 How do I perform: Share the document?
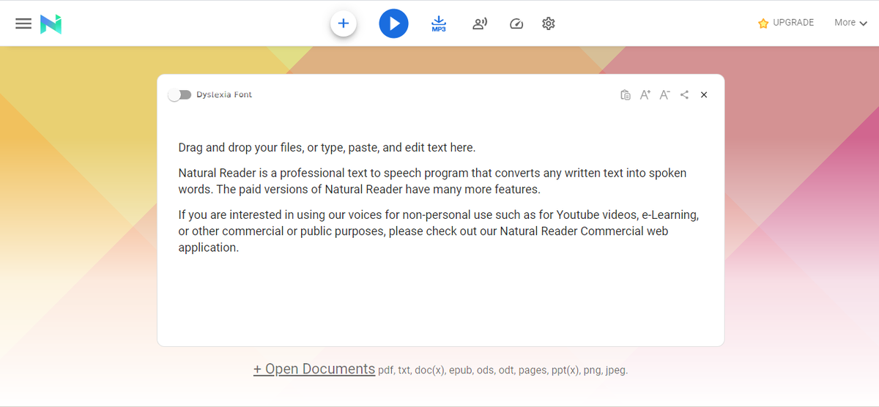pos(684,94)
